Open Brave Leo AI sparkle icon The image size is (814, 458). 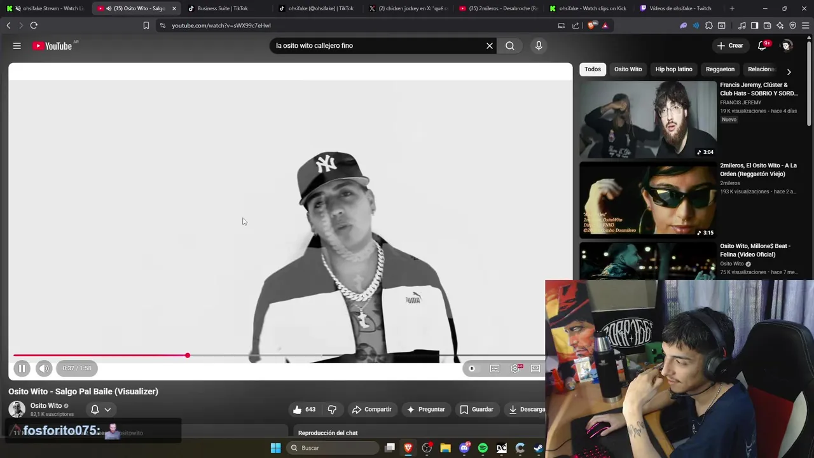pos(780,25)
